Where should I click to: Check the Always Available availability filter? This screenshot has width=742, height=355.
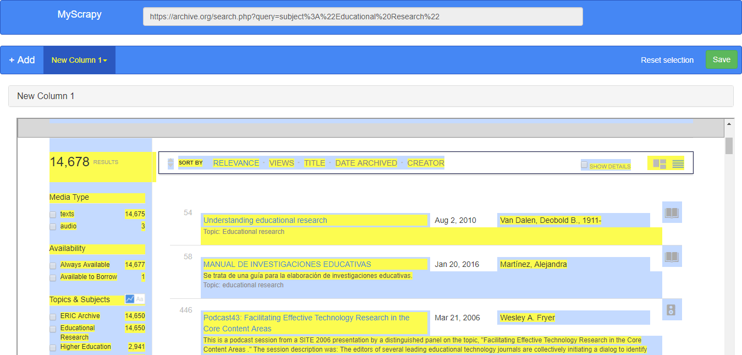pos(52,265)
